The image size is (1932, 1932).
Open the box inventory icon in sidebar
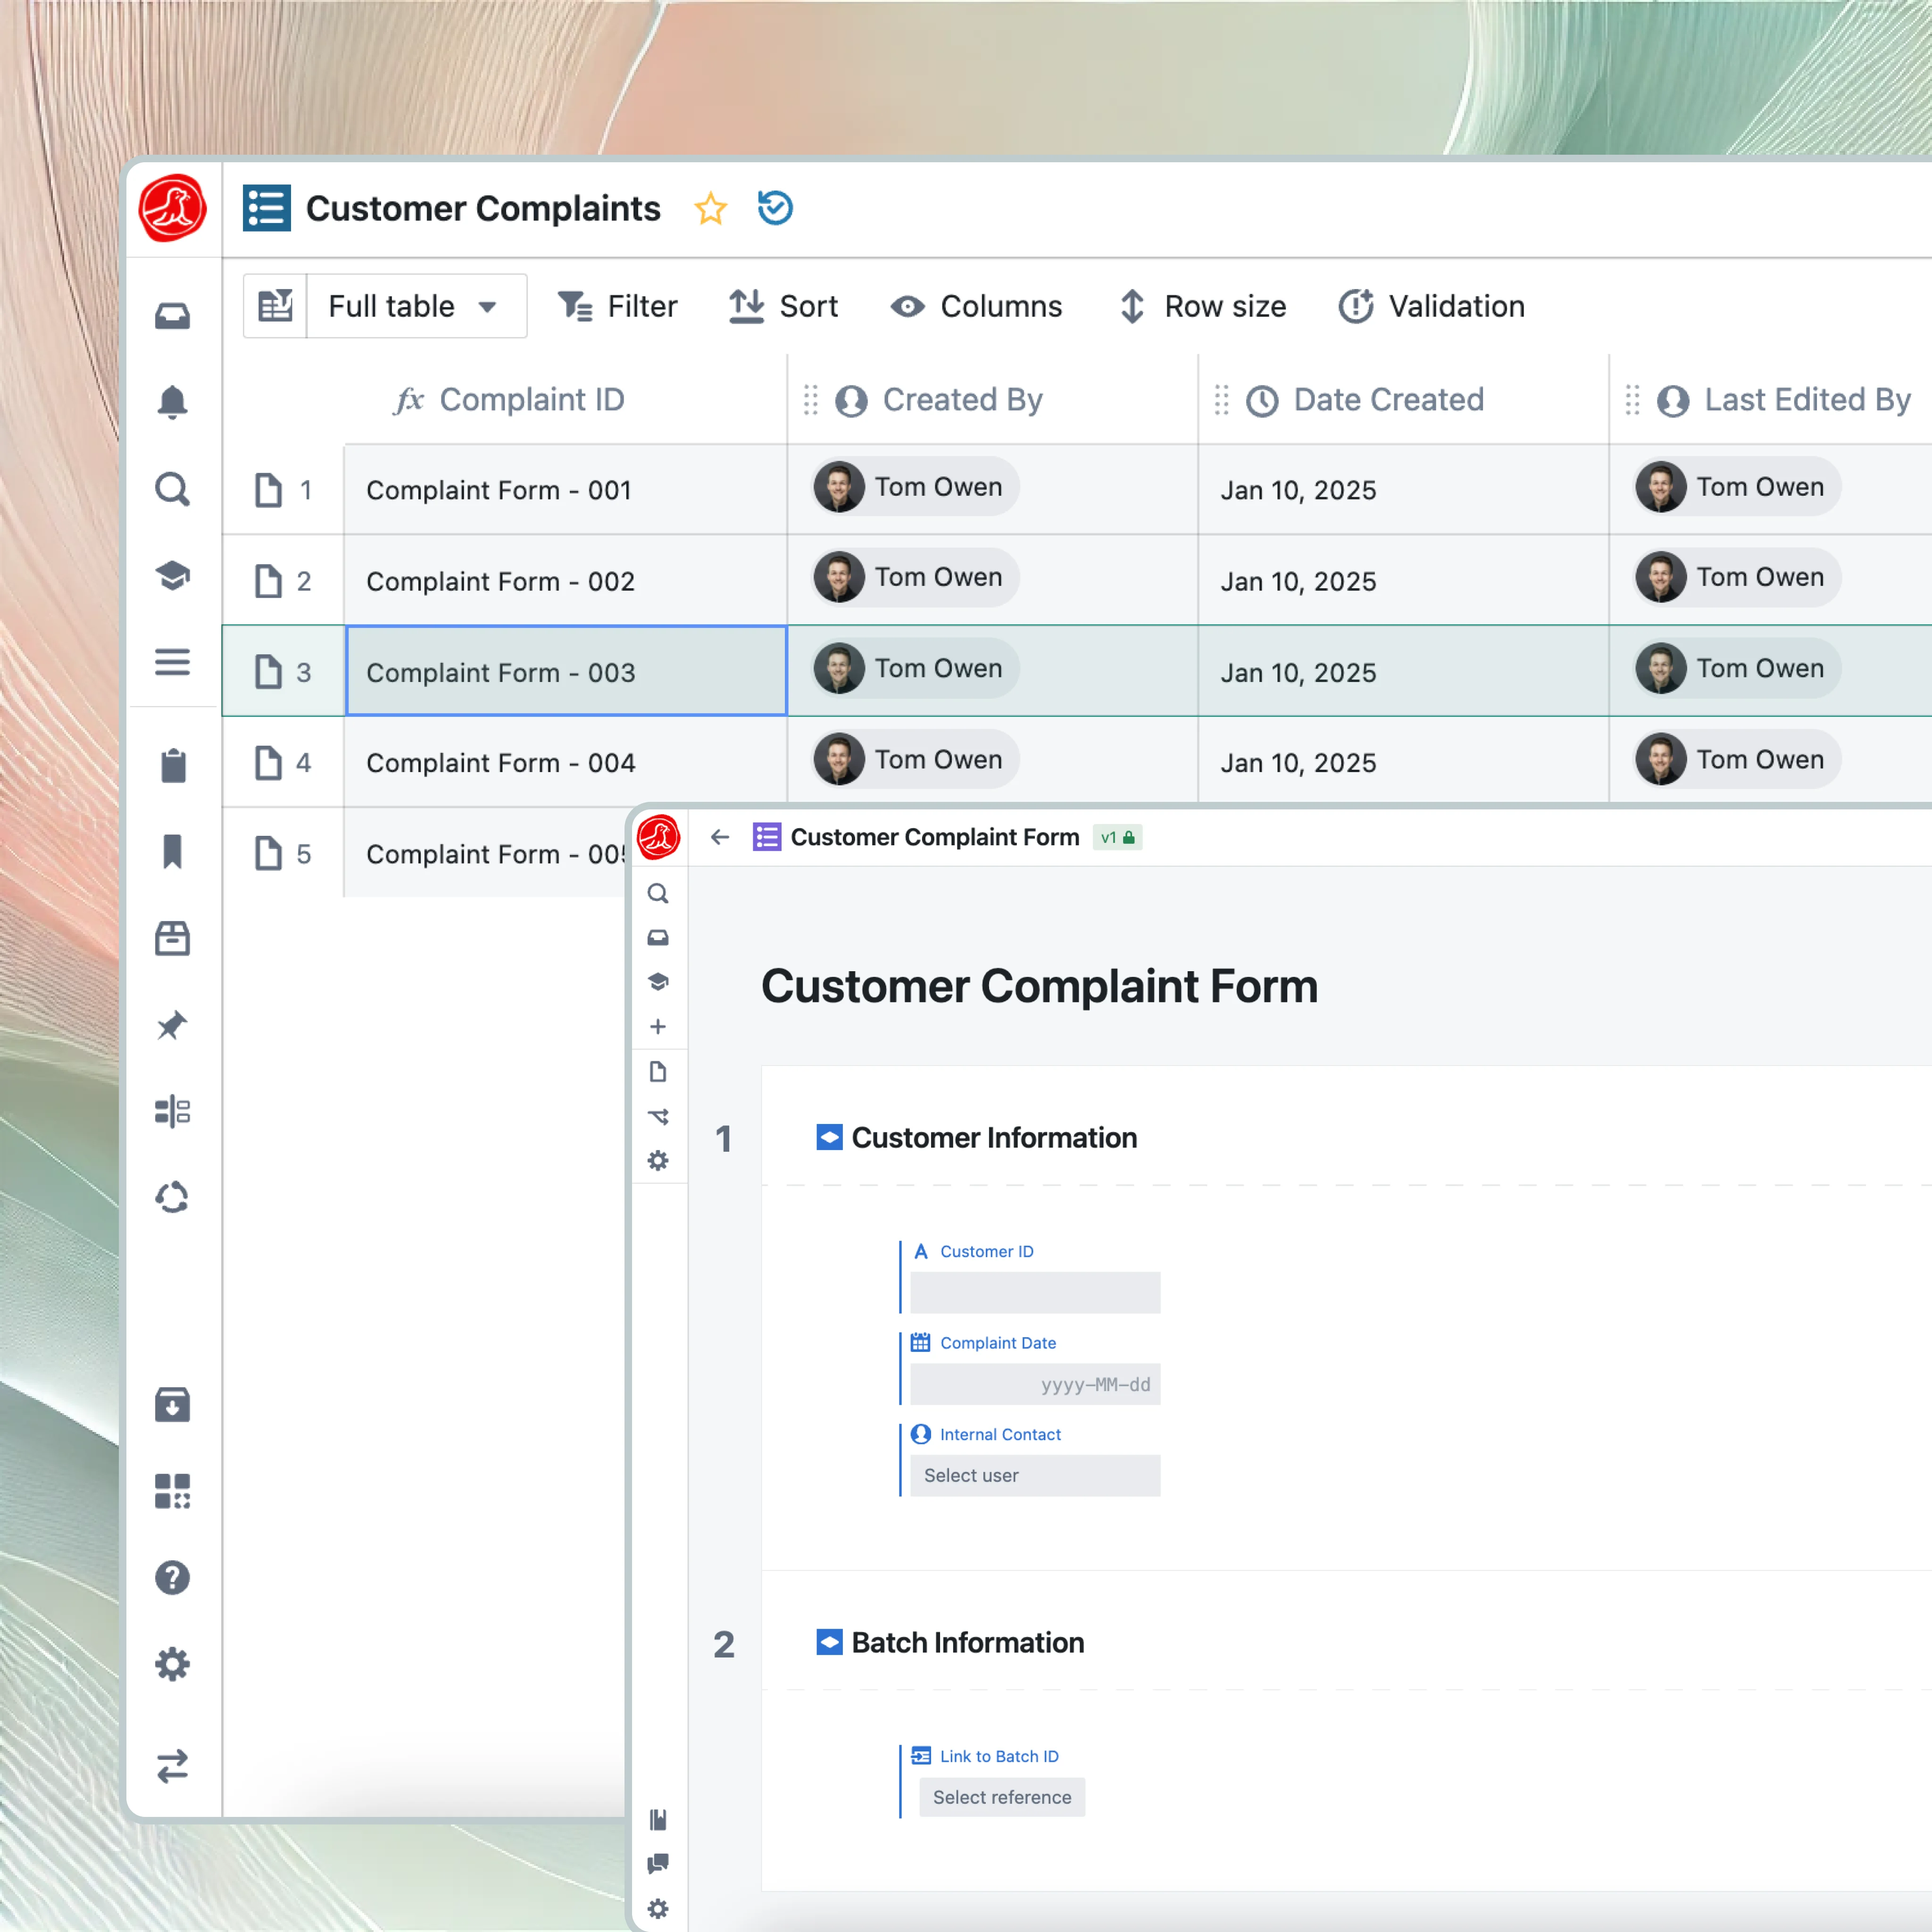click(172, 938)
